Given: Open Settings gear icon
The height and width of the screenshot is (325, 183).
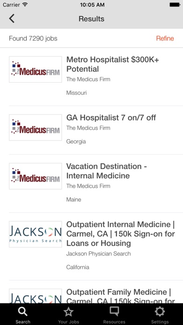Looking at the screenshot, I should [x=160, y=312].
